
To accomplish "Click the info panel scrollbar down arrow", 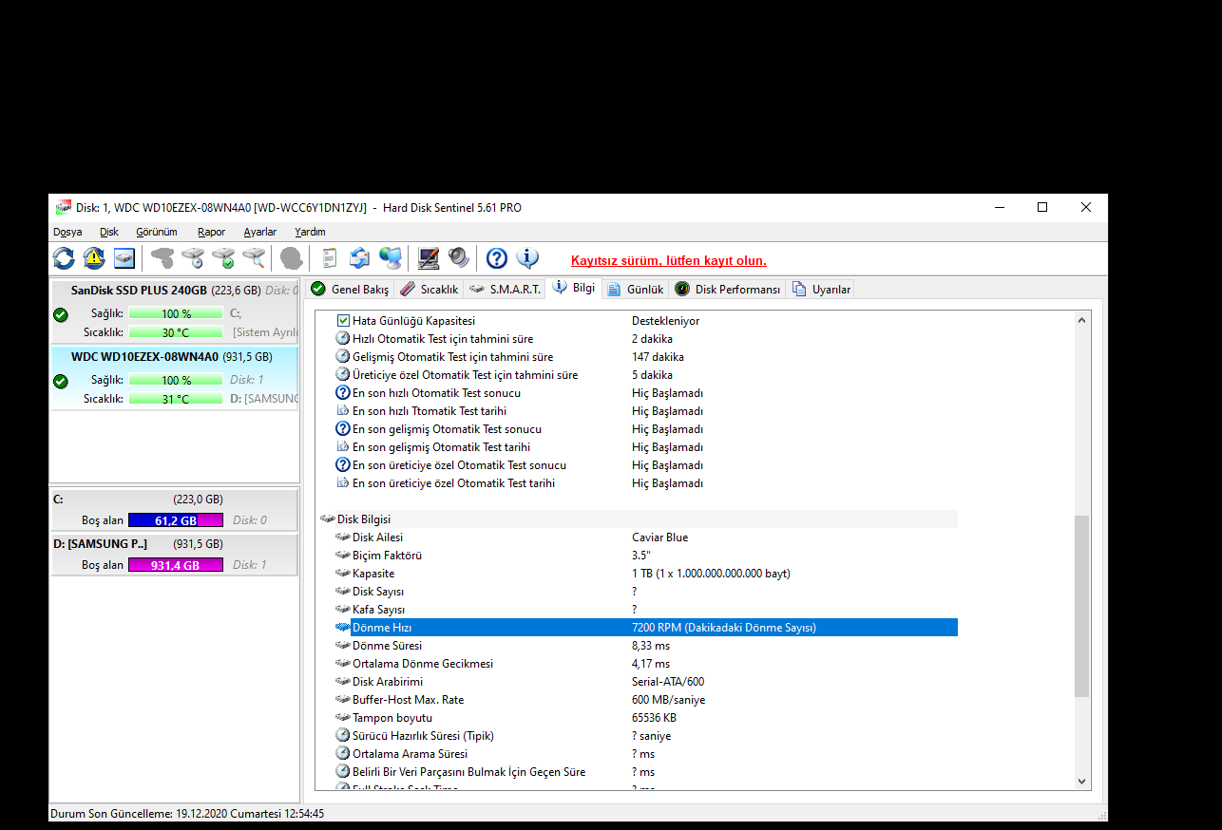I will pos(1081,781).
